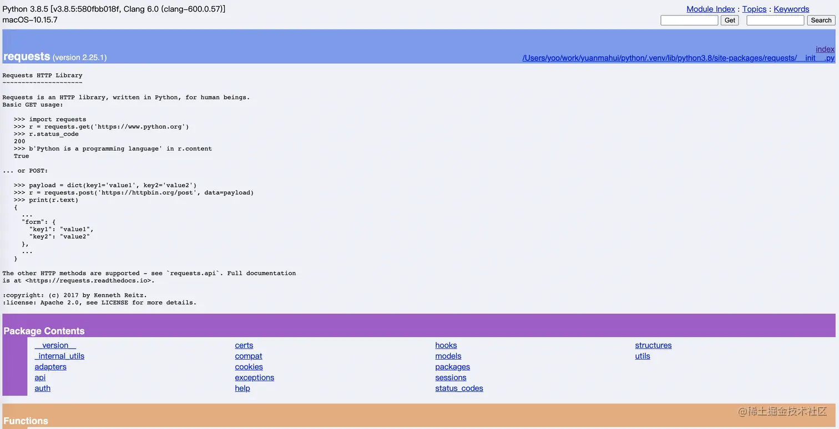
Task: Open the adapters module link
Action: tap(50, 367)
